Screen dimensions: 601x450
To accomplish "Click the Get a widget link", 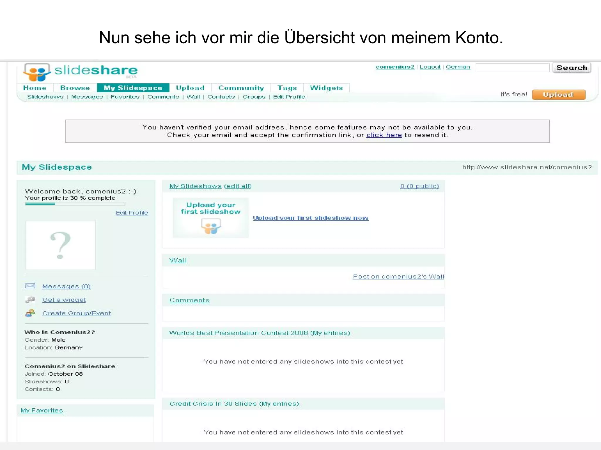I will pos(64,300).
